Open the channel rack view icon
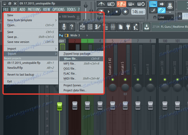 90,27
